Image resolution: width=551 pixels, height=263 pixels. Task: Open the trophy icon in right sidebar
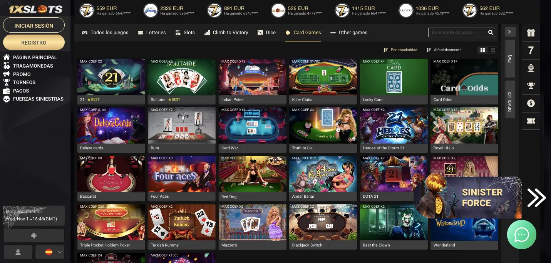pyautogui.click(x=531, y=86)
